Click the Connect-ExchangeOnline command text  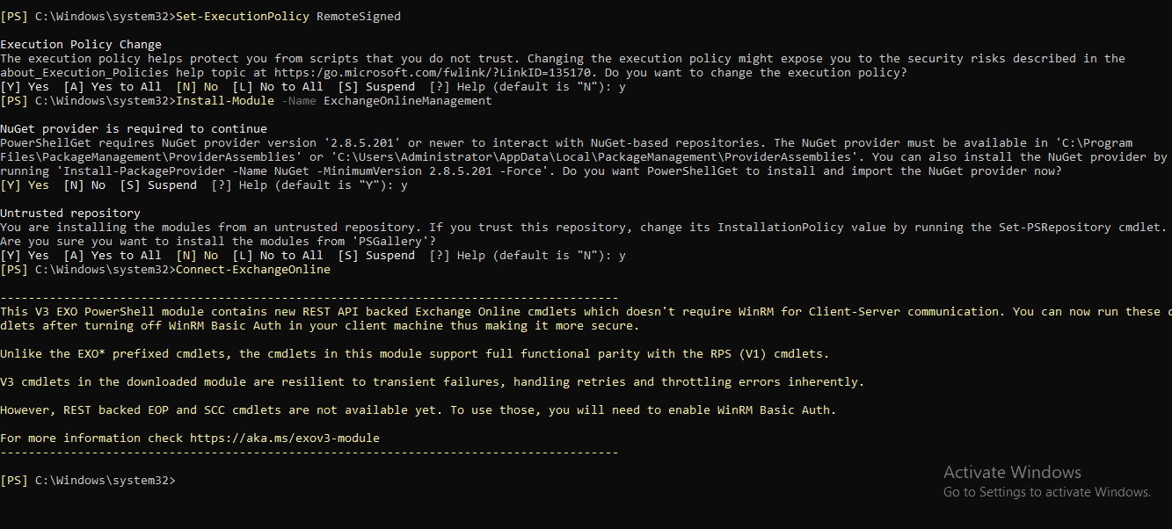coord(253,270)
